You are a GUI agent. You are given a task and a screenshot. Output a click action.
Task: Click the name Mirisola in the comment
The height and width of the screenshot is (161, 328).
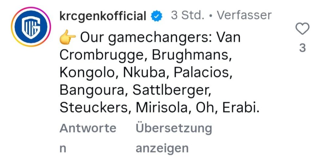click(163, 107)
